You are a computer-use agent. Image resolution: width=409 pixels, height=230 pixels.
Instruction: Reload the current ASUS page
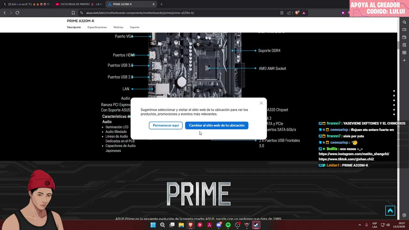click(x=17, y=13)
